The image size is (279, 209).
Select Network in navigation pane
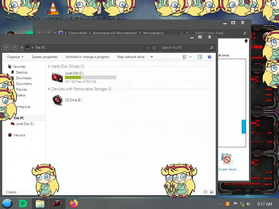19,135
